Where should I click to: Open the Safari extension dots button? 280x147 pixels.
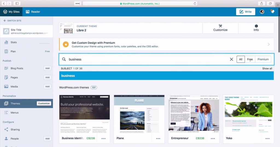(x=78, y=3)
